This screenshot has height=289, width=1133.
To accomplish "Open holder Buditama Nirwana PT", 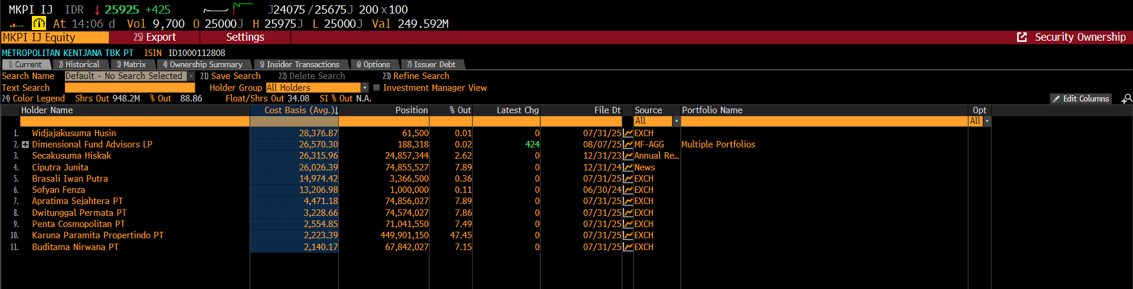I will [x=75, y=247].
